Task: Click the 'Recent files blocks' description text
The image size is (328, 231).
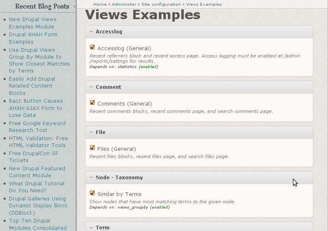Action: 159,156
